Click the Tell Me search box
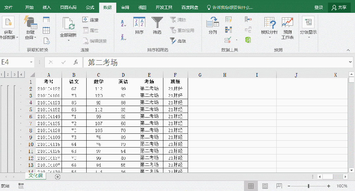Screen dimensions: 355x191 point(230,8)
